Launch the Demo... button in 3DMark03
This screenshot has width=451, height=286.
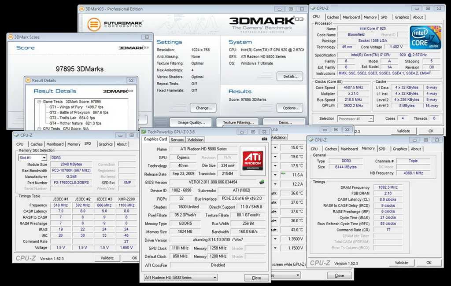tap(284, 122)
